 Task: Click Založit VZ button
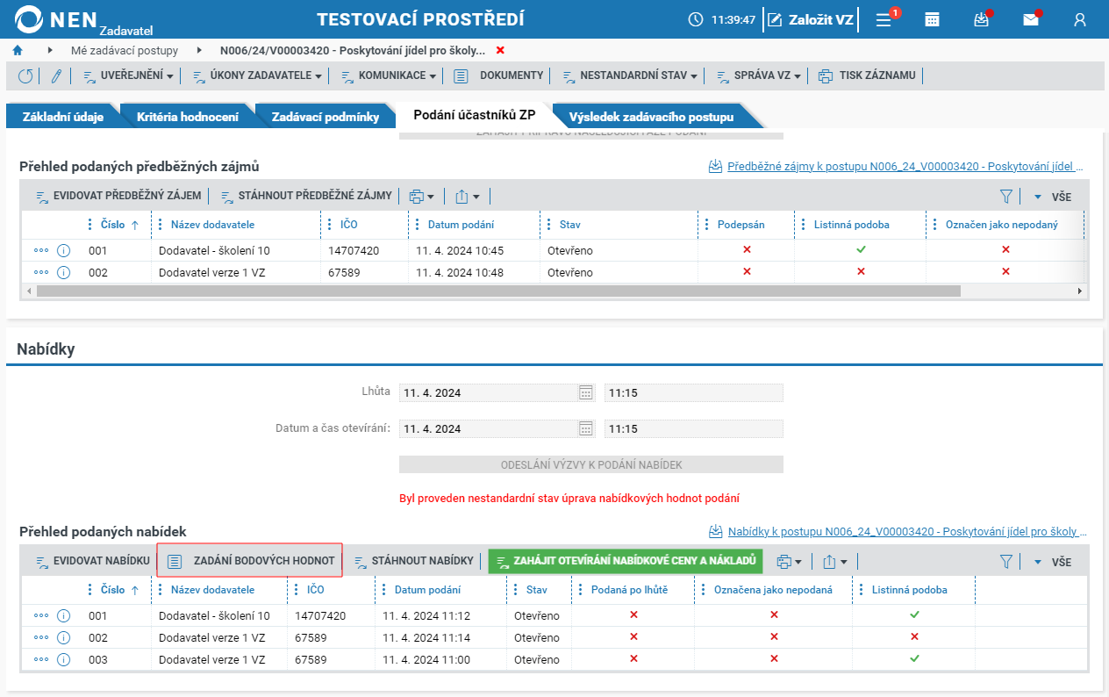[x=810, y=19]
